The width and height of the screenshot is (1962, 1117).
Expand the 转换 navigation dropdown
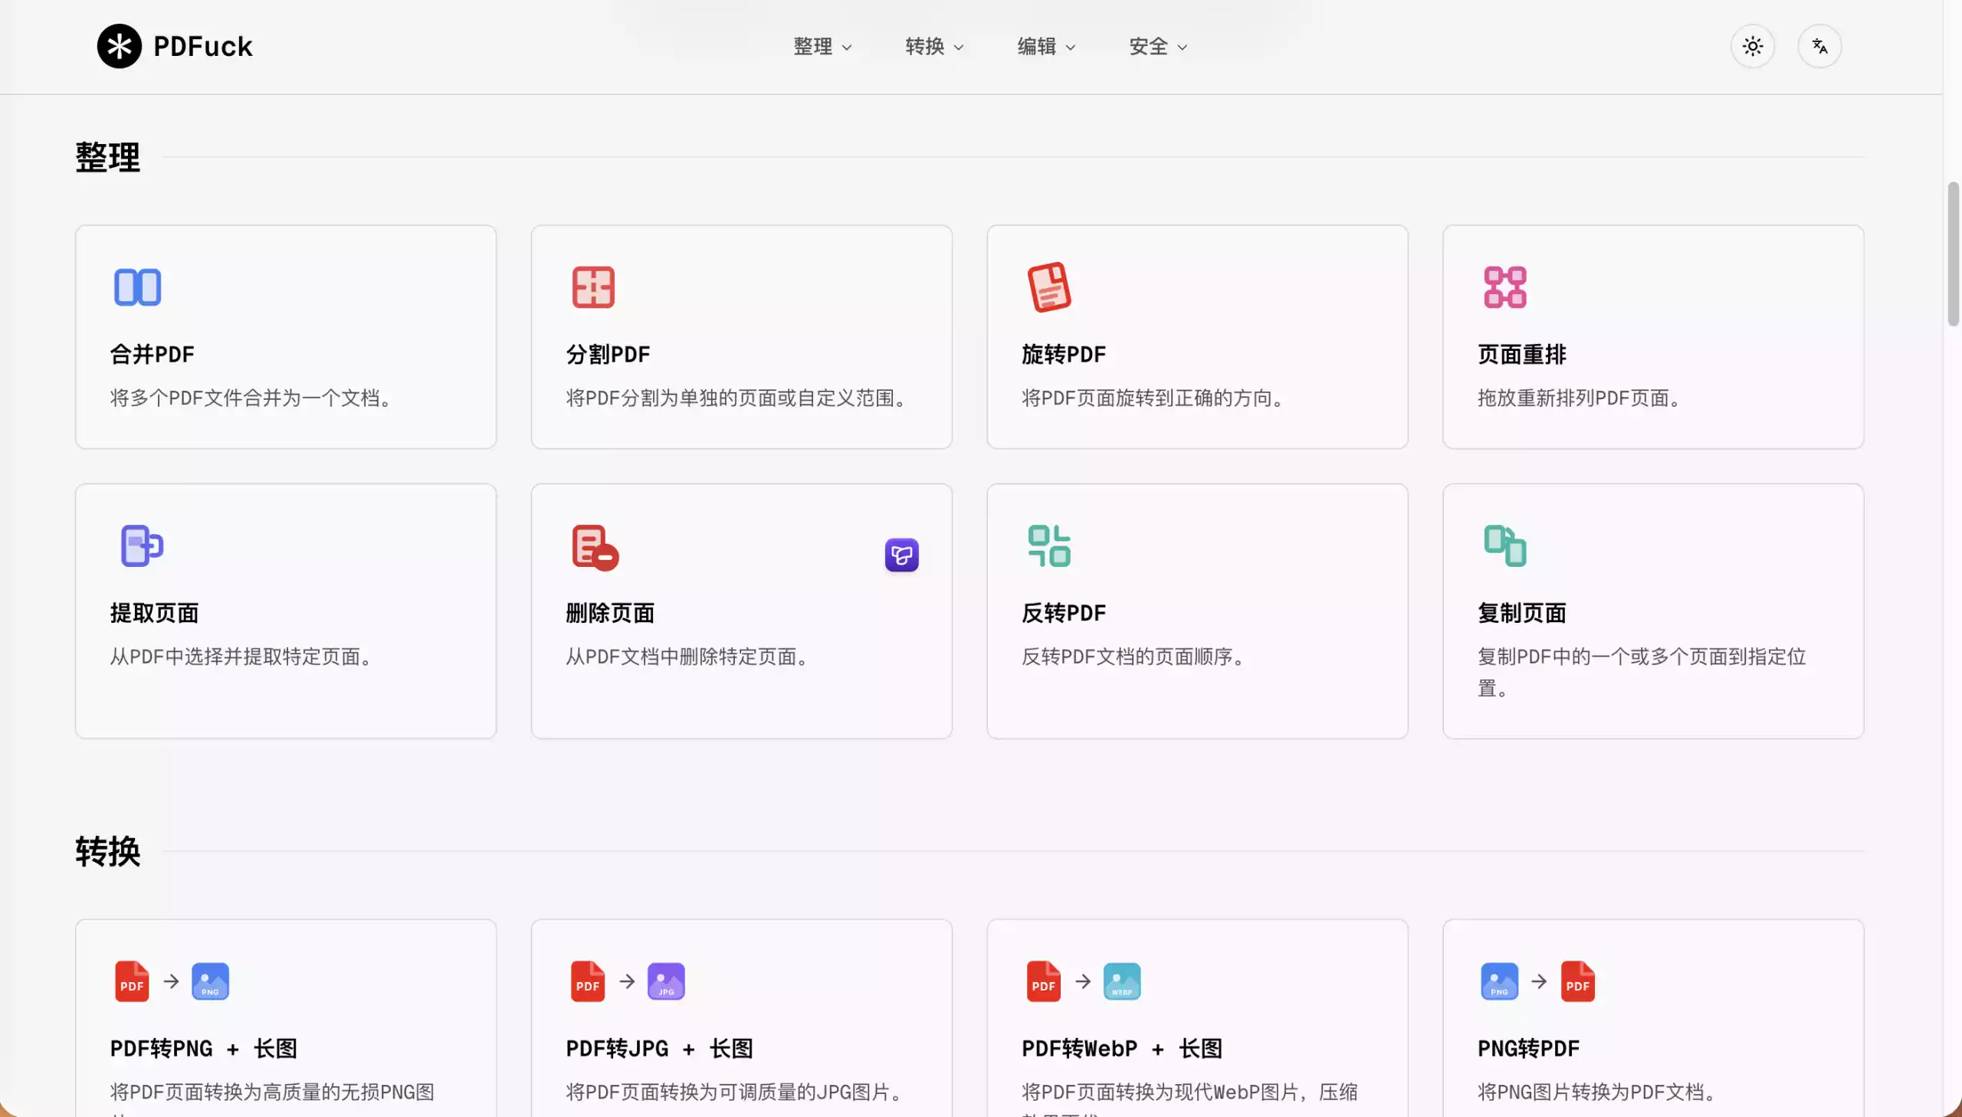point(933,46)
